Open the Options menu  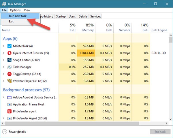tap(15, 10)
